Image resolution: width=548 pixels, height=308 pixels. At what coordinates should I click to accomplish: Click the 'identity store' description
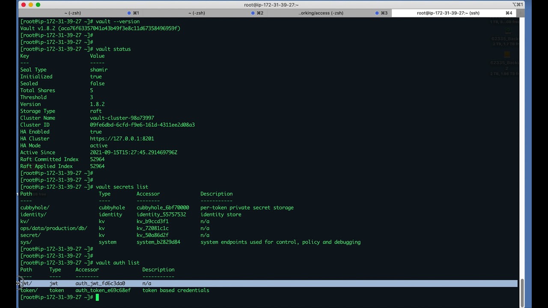click(221, 214)
